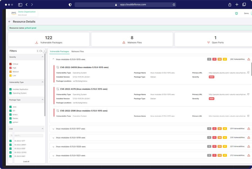
Task: Click the CVE search input field
Action: point(28,135)
